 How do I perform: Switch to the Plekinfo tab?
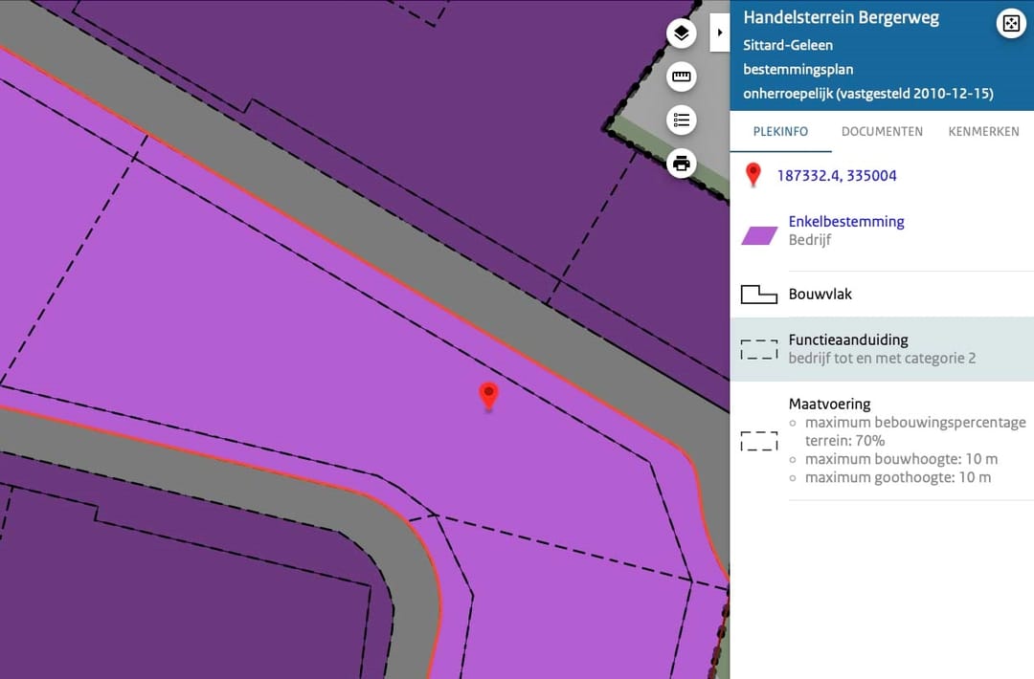point(780,132)
